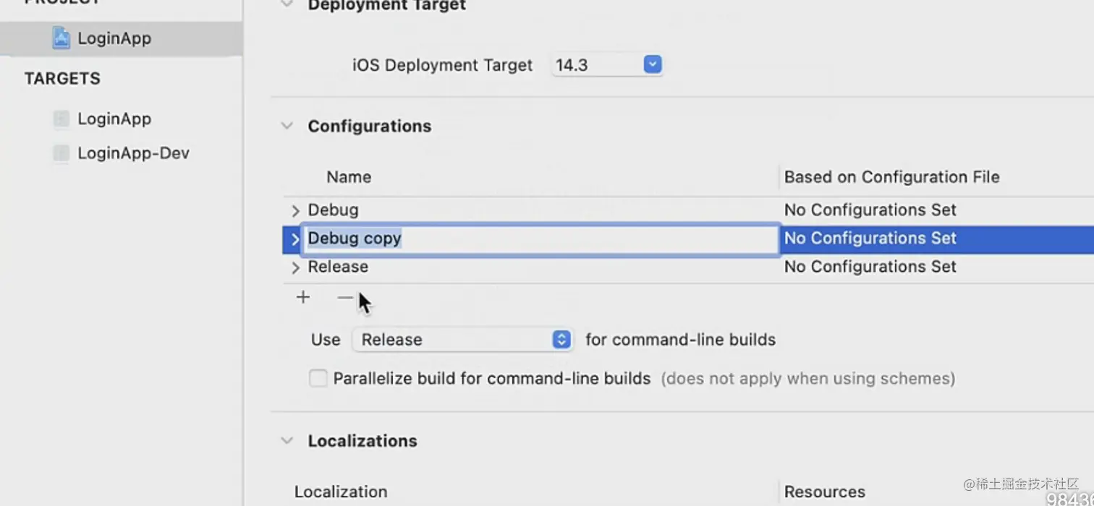Enable Parallelize build for command-line builds
This screenshot has width=1094, height=506.
pos(318,379)
